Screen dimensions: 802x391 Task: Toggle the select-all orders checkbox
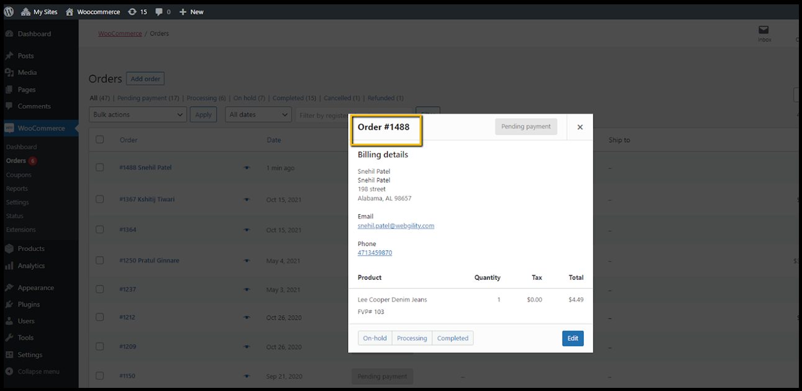pos(100,140)
